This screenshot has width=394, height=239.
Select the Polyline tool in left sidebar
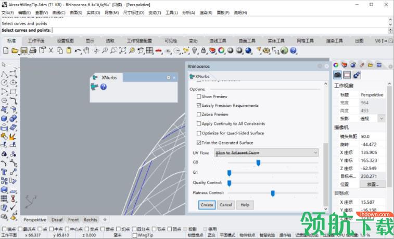pyautogui.click(x=4, y=74)
